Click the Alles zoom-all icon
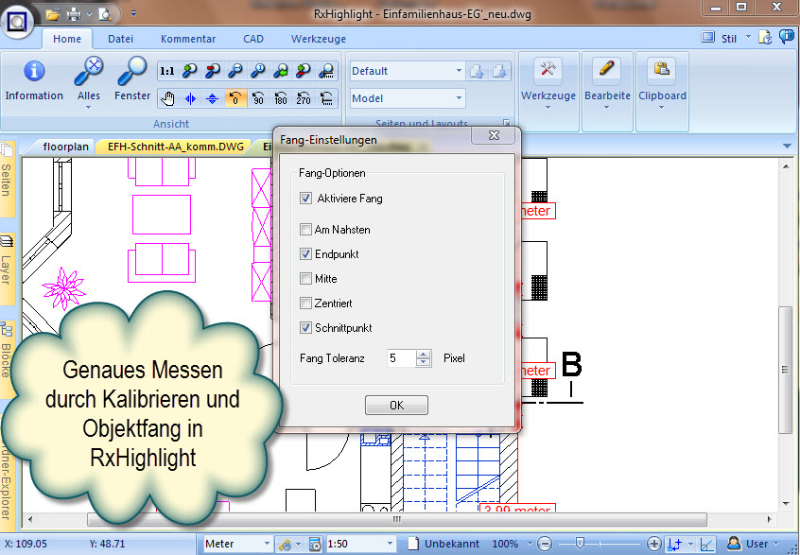Screen dimensions: 800x555 coord(89,71)
